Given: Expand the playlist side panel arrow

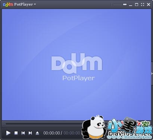Looking at the screenshot, I should [152, 74].
